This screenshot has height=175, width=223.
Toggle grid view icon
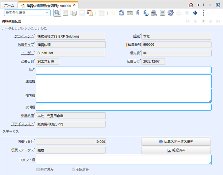coord(130,13)
